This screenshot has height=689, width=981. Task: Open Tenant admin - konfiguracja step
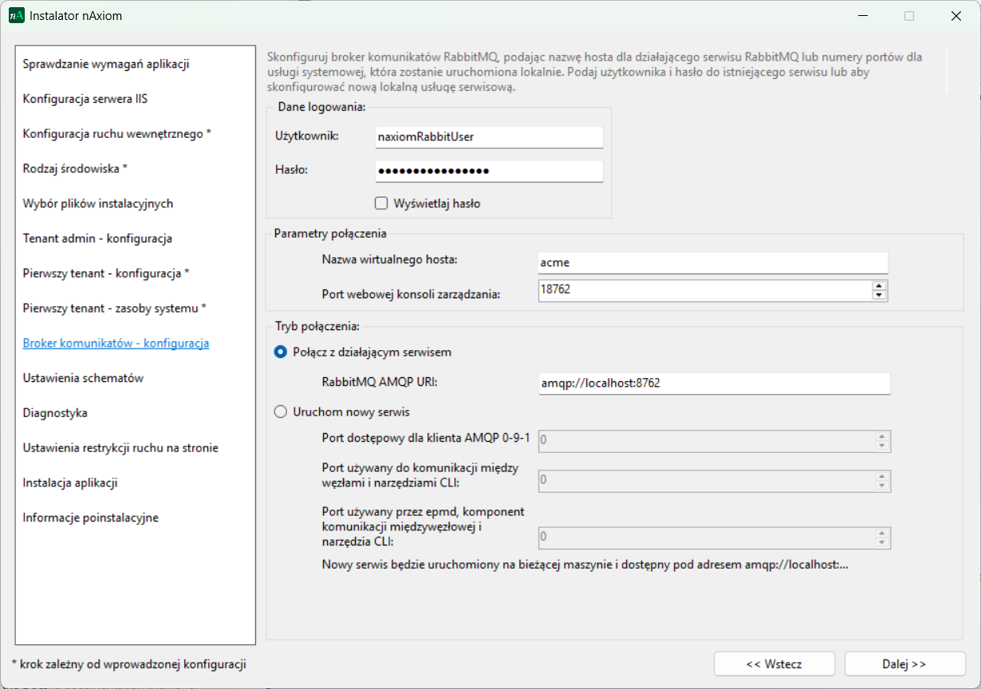tap(97, 238)
